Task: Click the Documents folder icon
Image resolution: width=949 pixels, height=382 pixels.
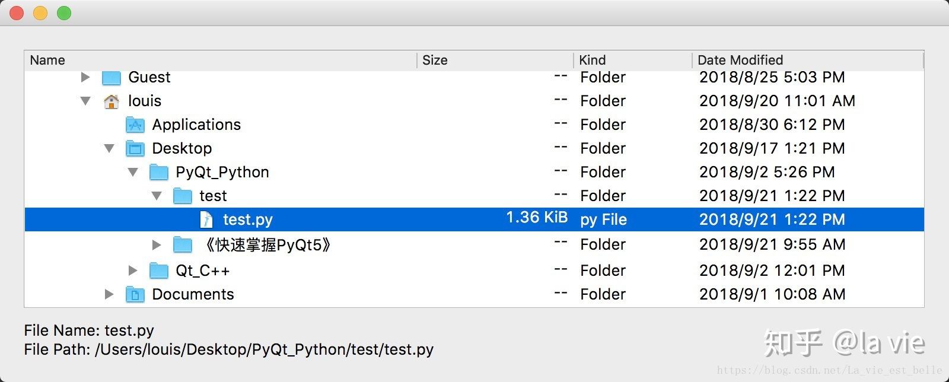Action: point(135,295)
